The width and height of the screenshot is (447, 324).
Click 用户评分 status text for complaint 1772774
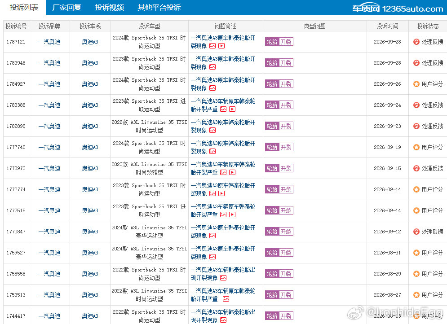432,189
